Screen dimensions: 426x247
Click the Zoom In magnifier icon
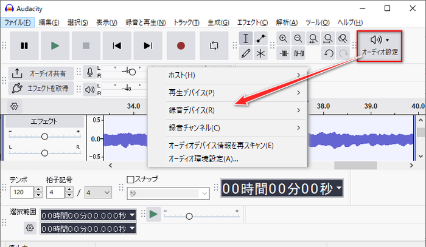[x=284, y=38]
